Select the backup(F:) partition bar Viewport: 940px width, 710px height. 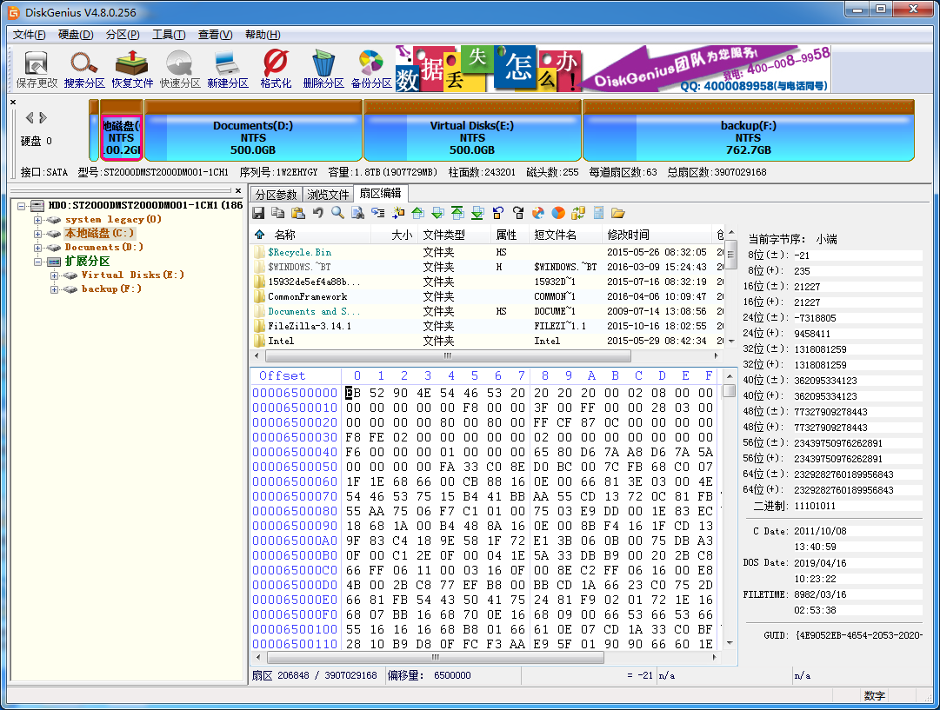point(748,137)
